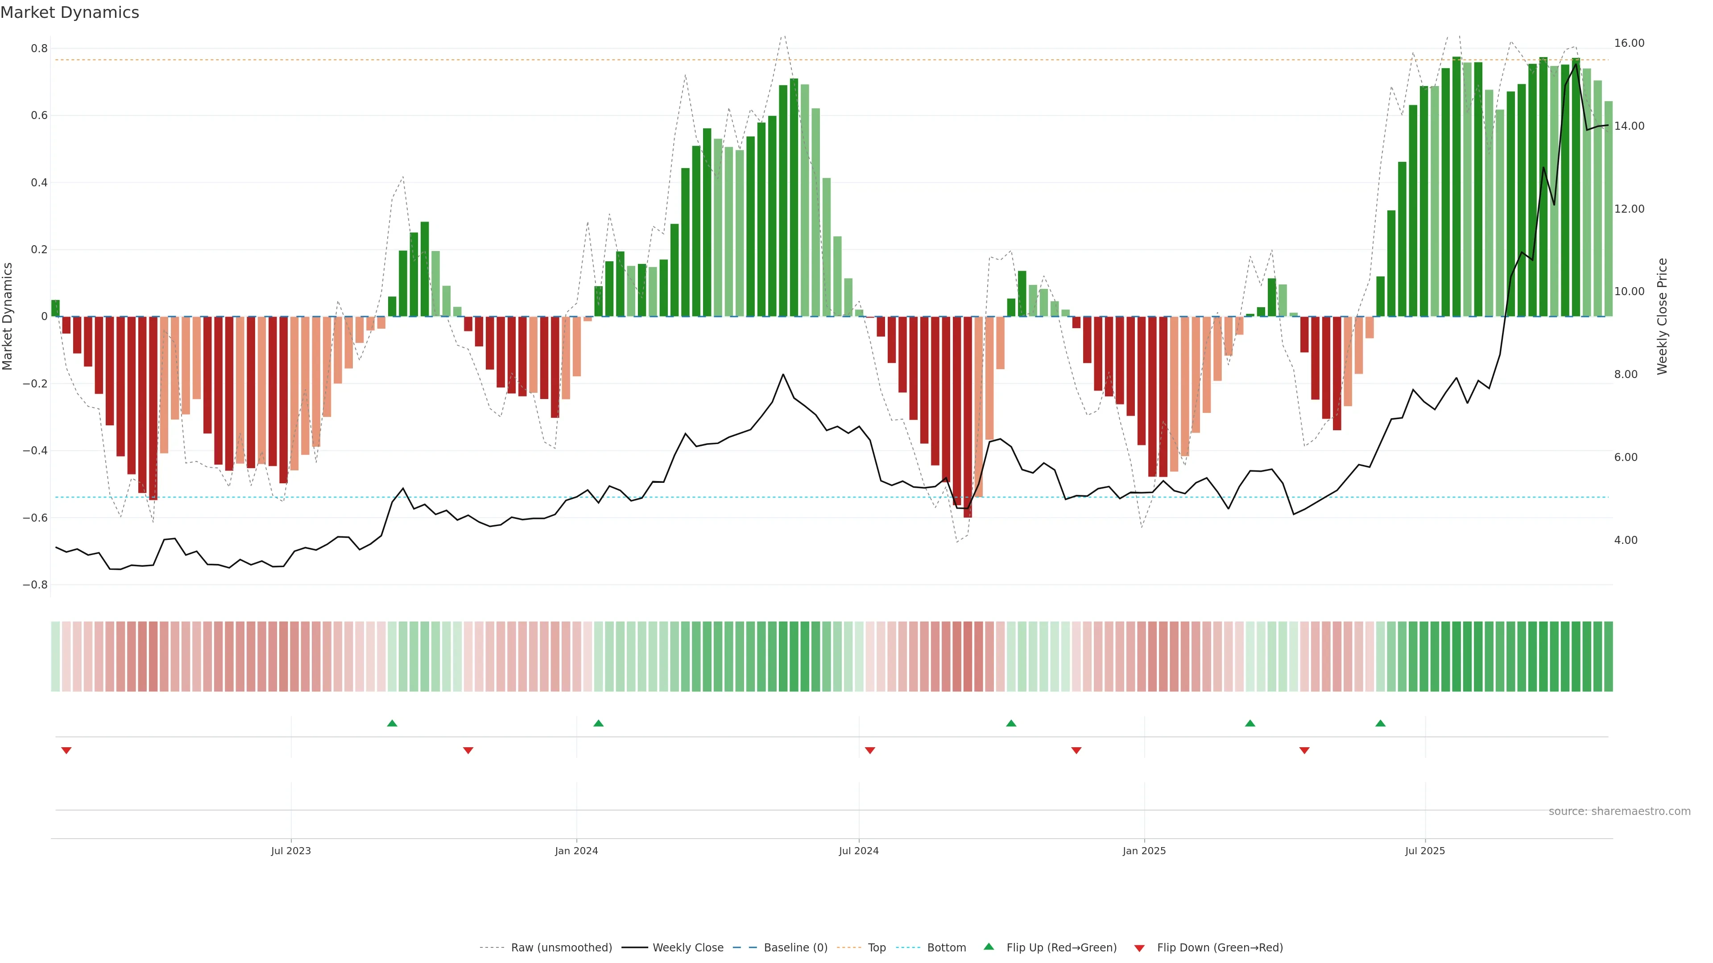Toggle the Weekly Close legend entry
1713x963 pixels.
[x=687, y=948]
